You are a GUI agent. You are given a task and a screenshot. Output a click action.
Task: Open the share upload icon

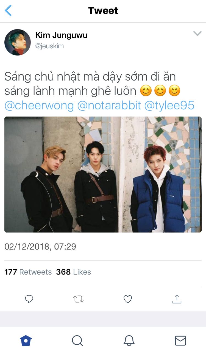pyautogui.click(x=177, y=299)
